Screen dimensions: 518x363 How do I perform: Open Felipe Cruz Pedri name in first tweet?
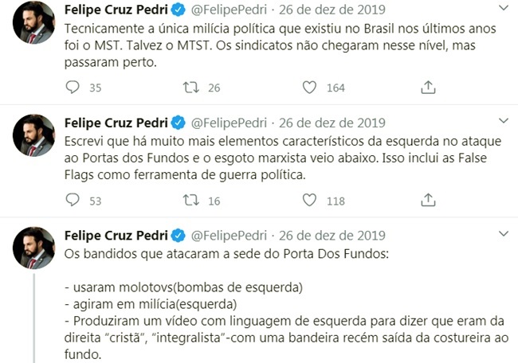[116, 10]
